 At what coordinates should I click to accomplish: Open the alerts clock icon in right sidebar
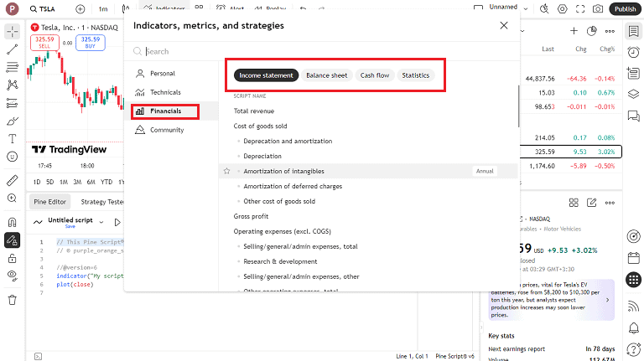pyautogui.click(x=632, y=53)
